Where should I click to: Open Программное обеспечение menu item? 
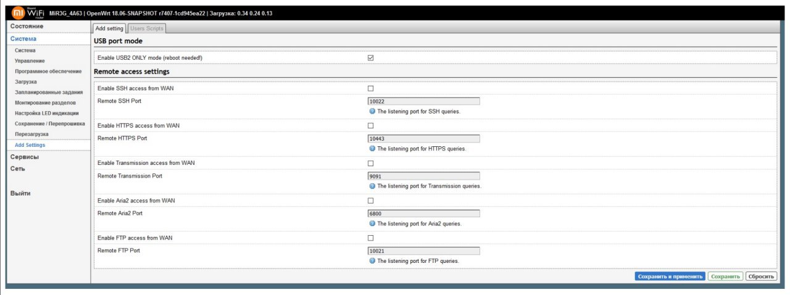(48, 71)
